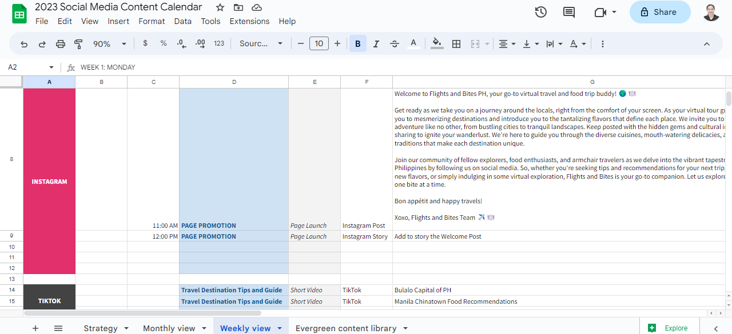Viewport: 732px width, 334px height.
Task: Switch to the Strategy sheet tab
Action: (x=101, y=328)
